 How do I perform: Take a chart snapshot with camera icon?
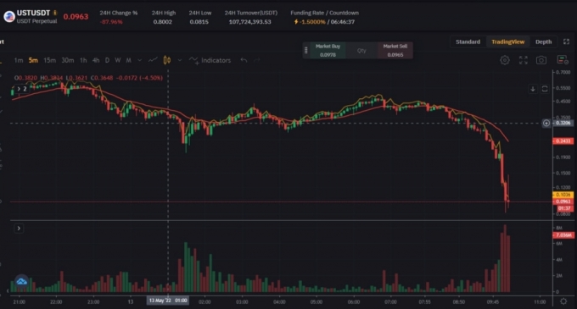pyautogui.click(x=541, y=60)
